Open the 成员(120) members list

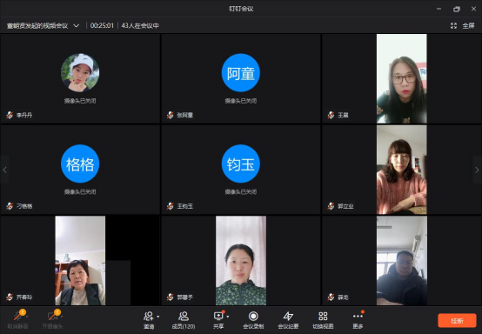(x=184, y=320)
